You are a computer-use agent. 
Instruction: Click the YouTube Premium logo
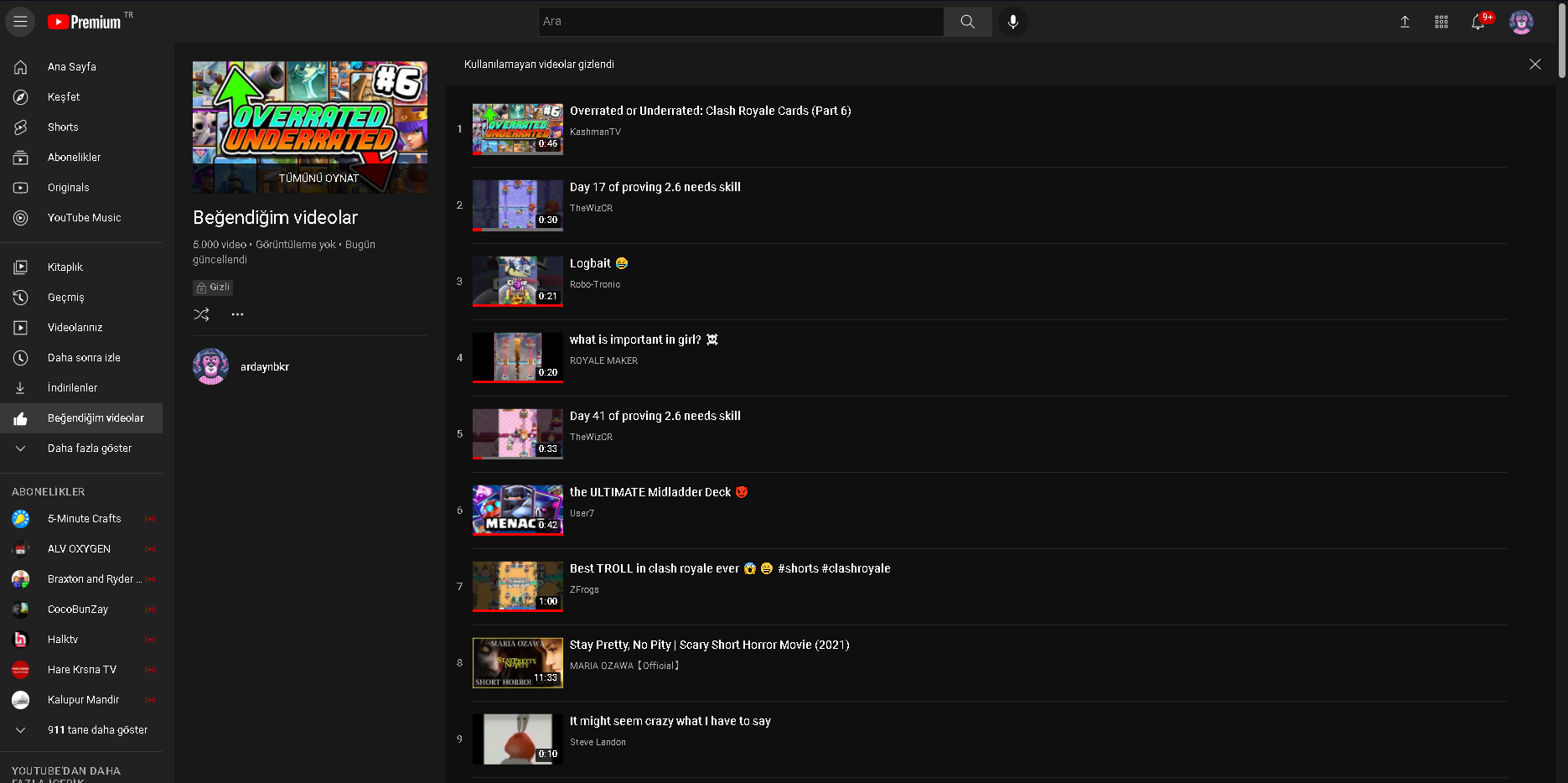click(85, 22)
